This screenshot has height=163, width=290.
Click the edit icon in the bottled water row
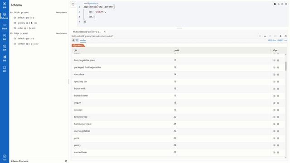(274, 96)
